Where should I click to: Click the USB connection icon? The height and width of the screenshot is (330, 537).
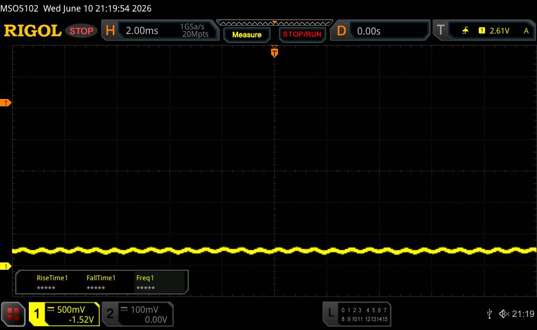click(x=489, y=314)
